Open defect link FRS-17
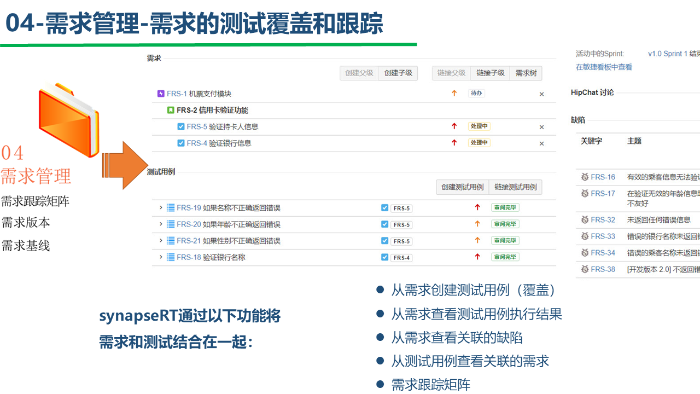Viewport: 700px width, 394px height. tap(603, 193)
